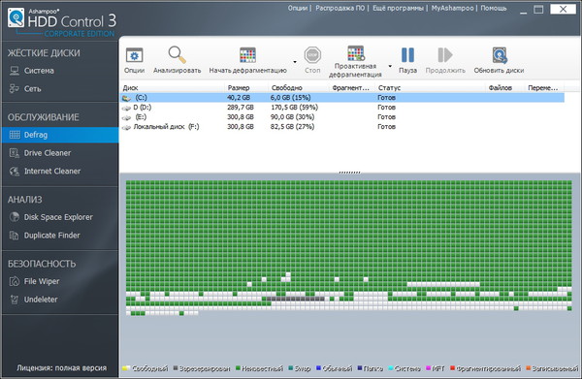
Task: Refresh drives with Обновить диски icon
Action: pyautogui.click(x=500, y=55)
